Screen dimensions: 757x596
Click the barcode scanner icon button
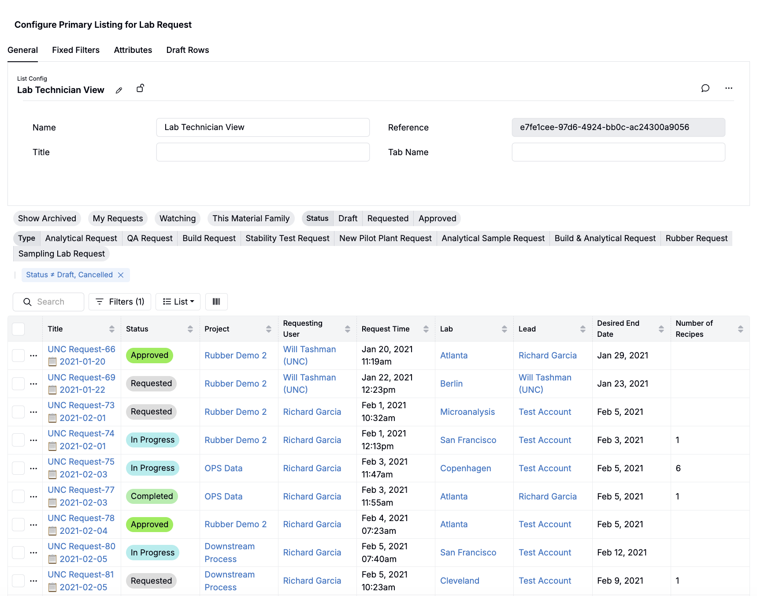click(x=216, y=302)
